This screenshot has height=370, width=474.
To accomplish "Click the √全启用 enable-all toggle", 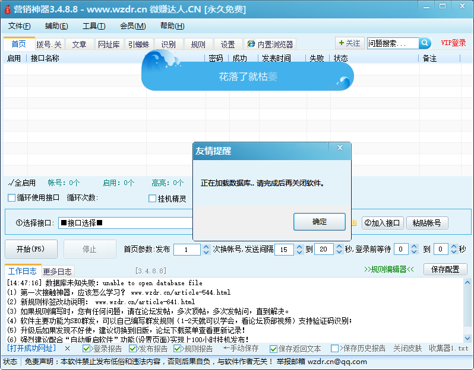I will coord(22,183).
